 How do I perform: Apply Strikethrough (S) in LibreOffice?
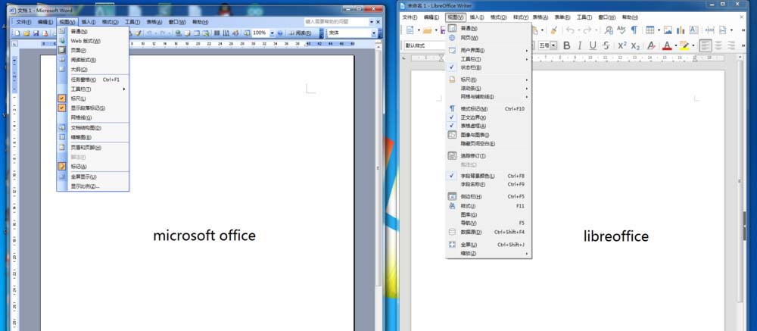click(606, 45)
